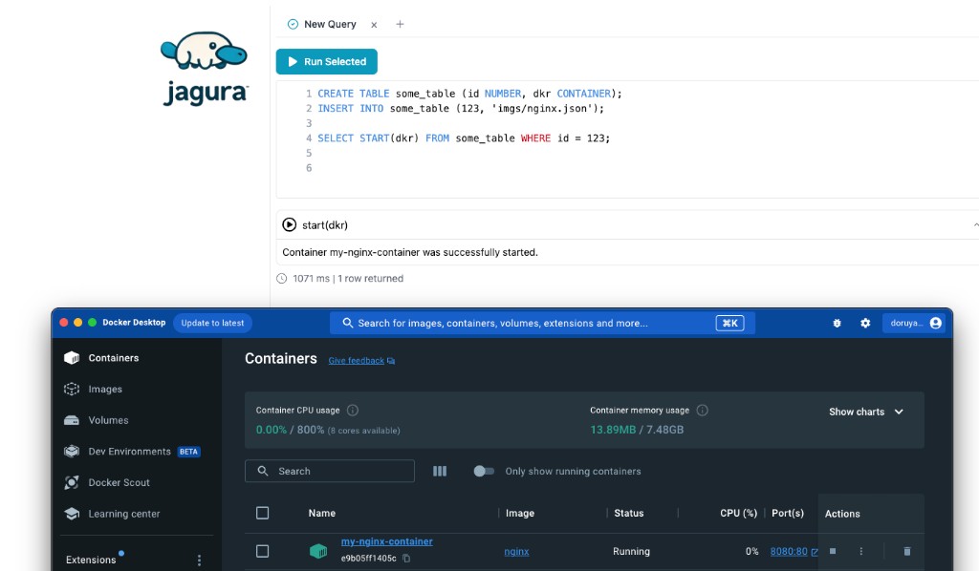Open the nginx image link
The width and height of the screenshot is (979, 571).
[x=516, y=552]
